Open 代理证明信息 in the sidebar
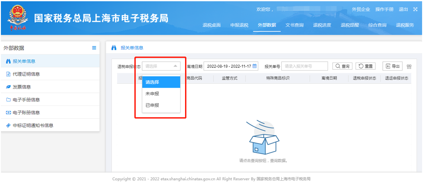The height and width of the screenshot is (186, 423). [x=50, y=74]
